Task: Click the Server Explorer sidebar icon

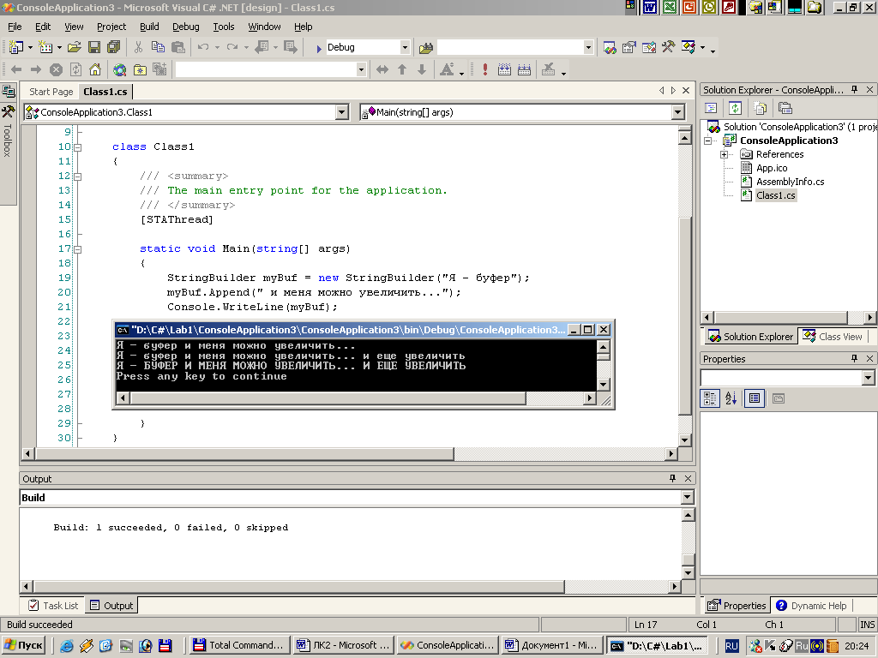Action: pos(9,91)
